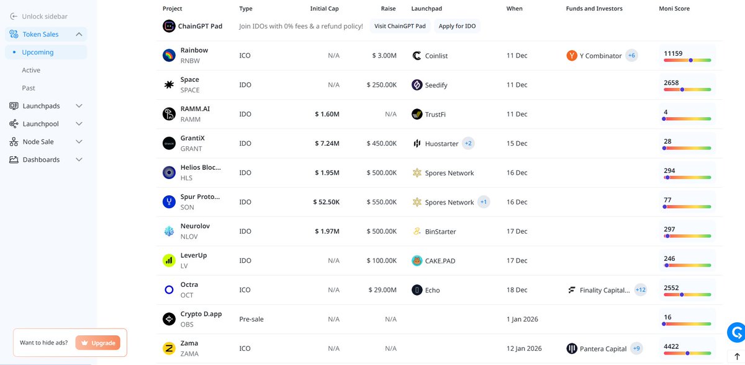745x365 pixels.
Task: Click the $ 29.00M raise value for Octra
Action: click(x=382, y=290)
